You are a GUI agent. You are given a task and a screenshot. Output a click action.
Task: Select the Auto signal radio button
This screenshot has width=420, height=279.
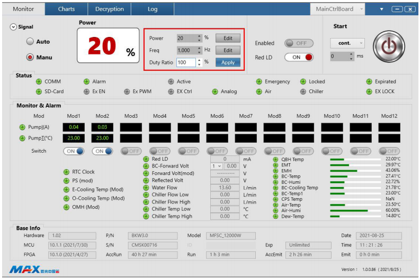[x=30, y=42]
